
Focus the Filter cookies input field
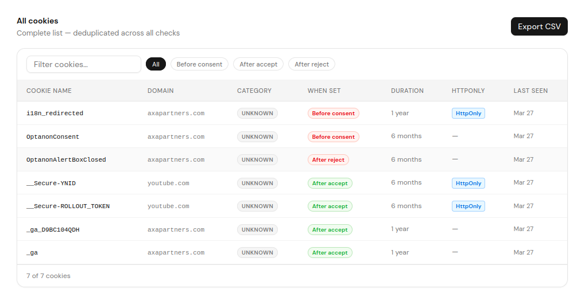84,64
